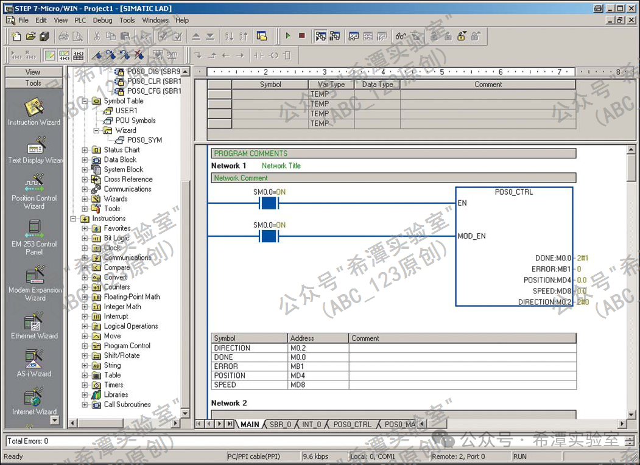Image resolution: width=640 pixels, height=465 pixels.
Task: Select the INT_0 program tab
Action: (x=311, y=424)
